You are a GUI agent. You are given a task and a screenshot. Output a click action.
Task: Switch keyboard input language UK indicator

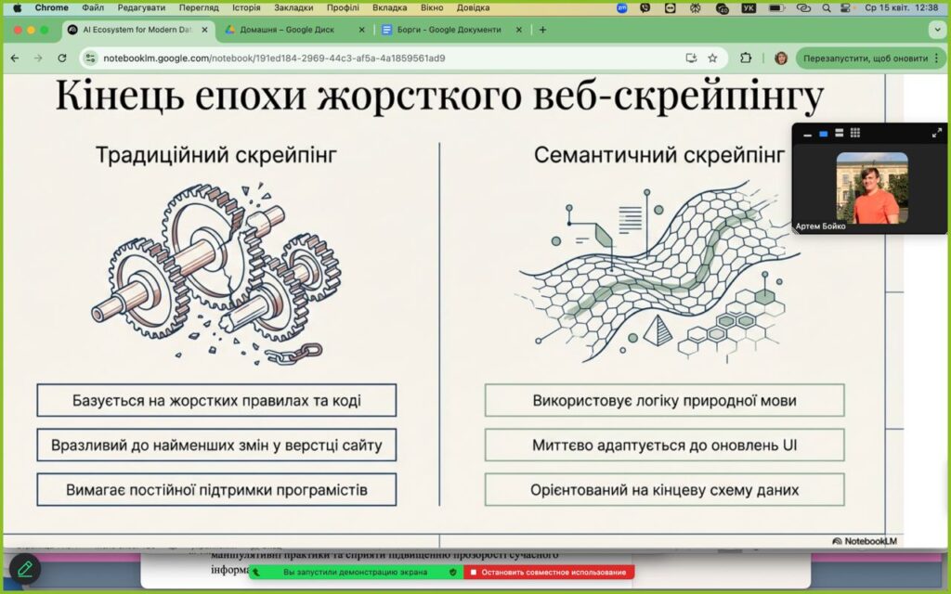[x=749, y=7]
